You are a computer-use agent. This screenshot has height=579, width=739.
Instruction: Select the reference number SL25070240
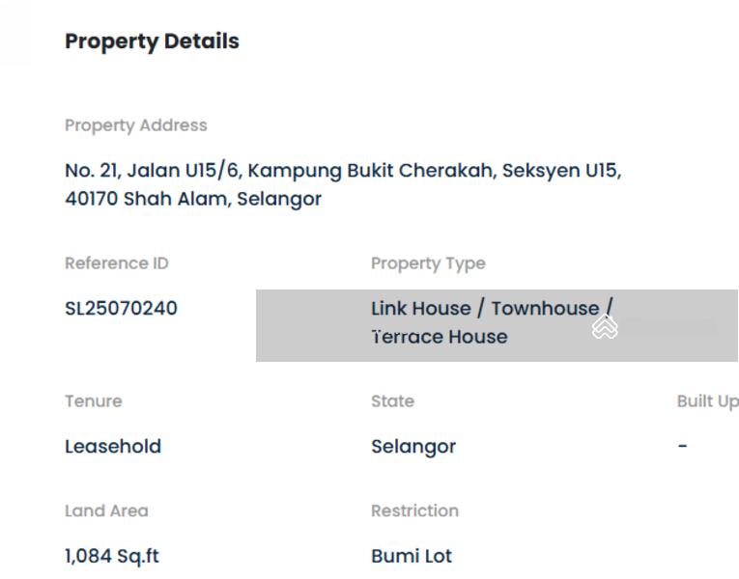[x=121, y=309]
